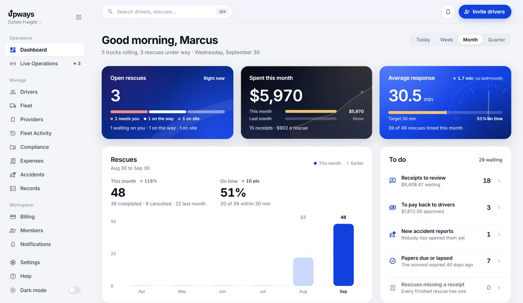This screenshot has width=523, height=303.
Task: Click '39 of 48 rescues timed this month'
Action: tap(425, 128)
